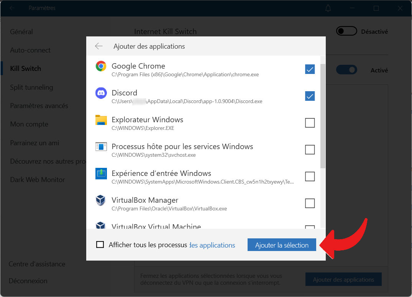Click the C:\WINDOWS\Explorer.EXE path

[143, 128]
